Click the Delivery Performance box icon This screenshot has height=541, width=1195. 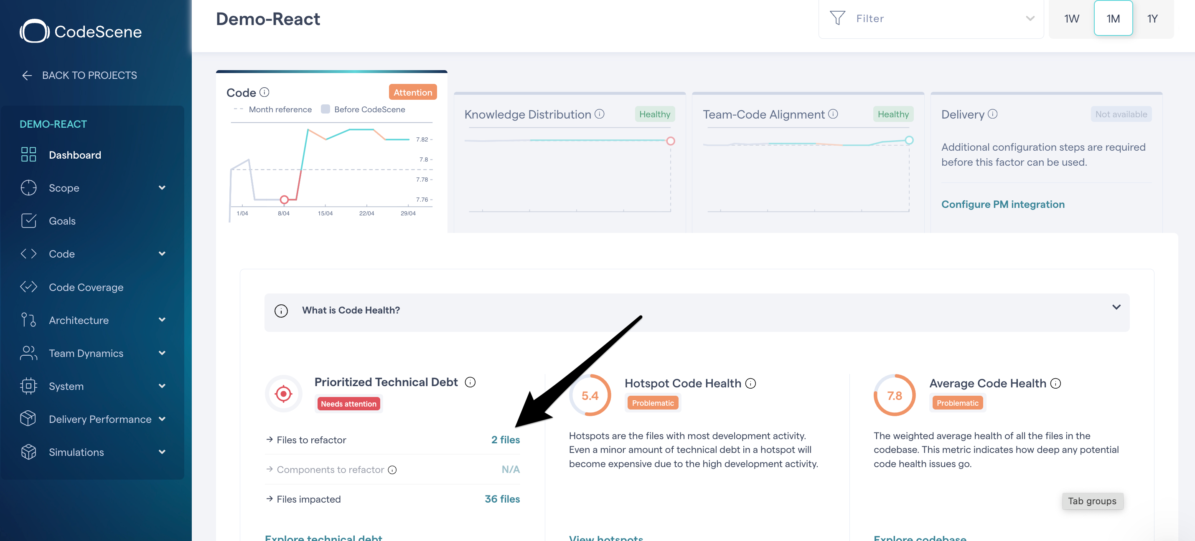pos(28,419)
